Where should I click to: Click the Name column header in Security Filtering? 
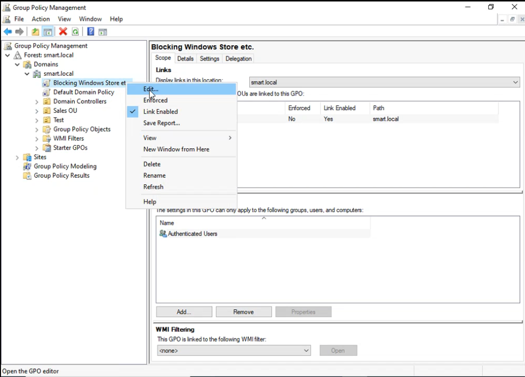263,223
